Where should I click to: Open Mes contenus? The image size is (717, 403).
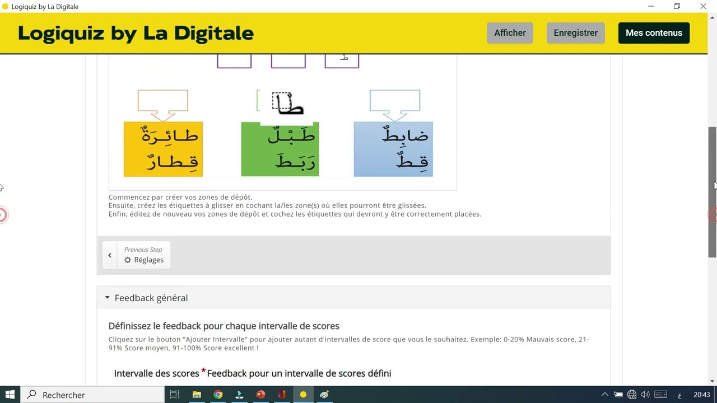[x=654, y=32]
